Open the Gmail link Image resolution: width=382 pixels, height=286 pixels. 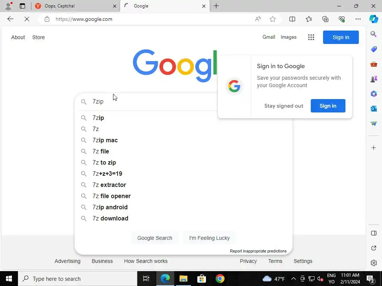click(x=269, y=37)
